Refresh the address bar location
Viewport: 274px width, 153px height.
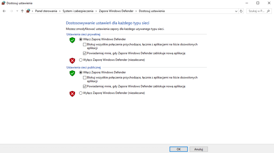click(241, 11)
